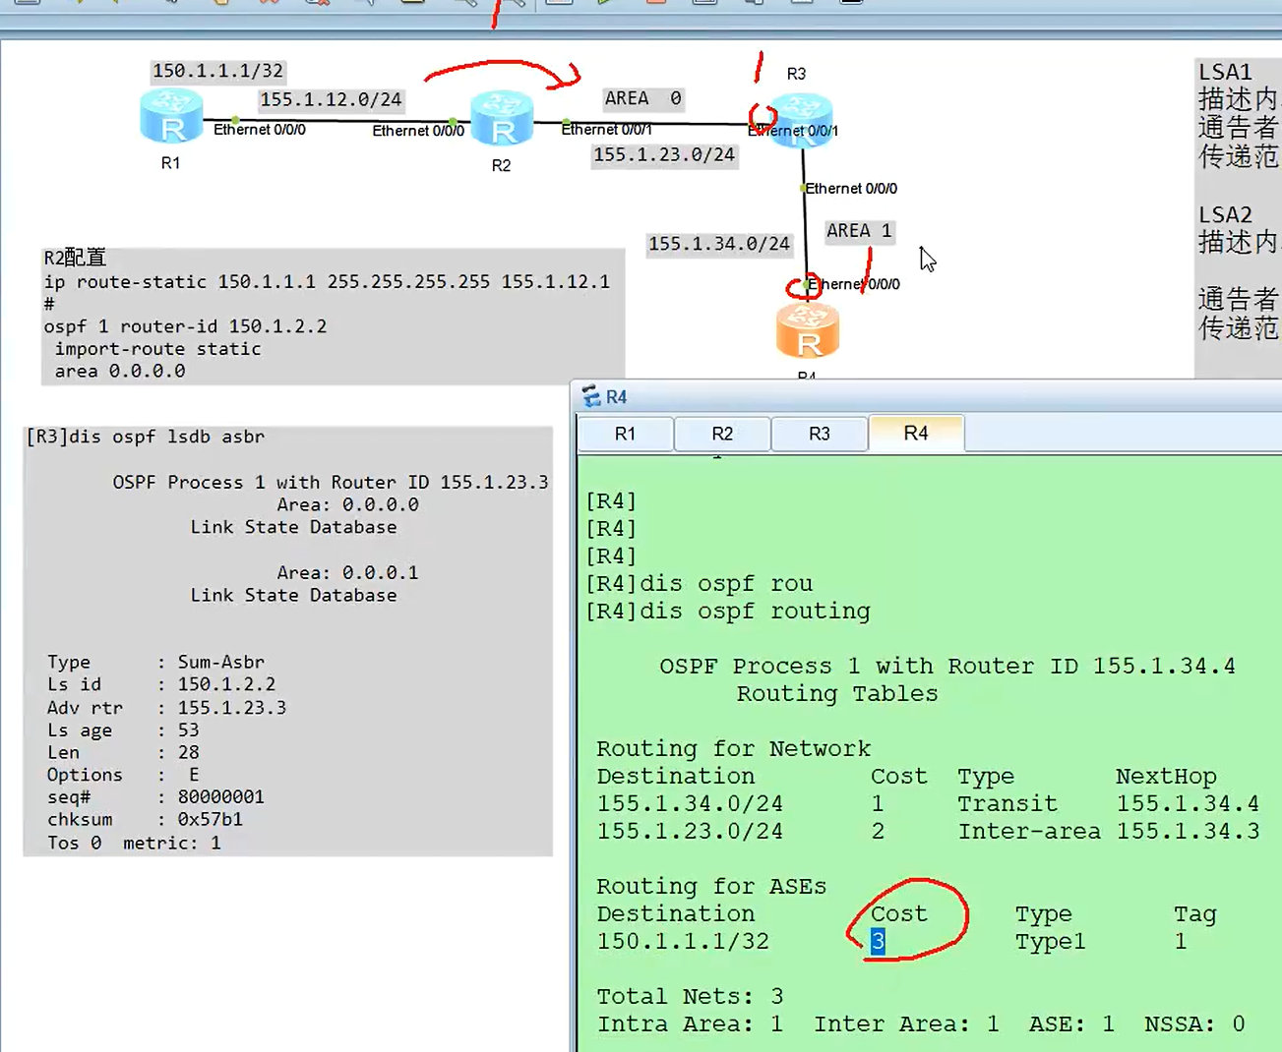Switch to the R1 console tab
Image resolution: width=1282 pixels, height=1052 pixels.
click(625, 433)
